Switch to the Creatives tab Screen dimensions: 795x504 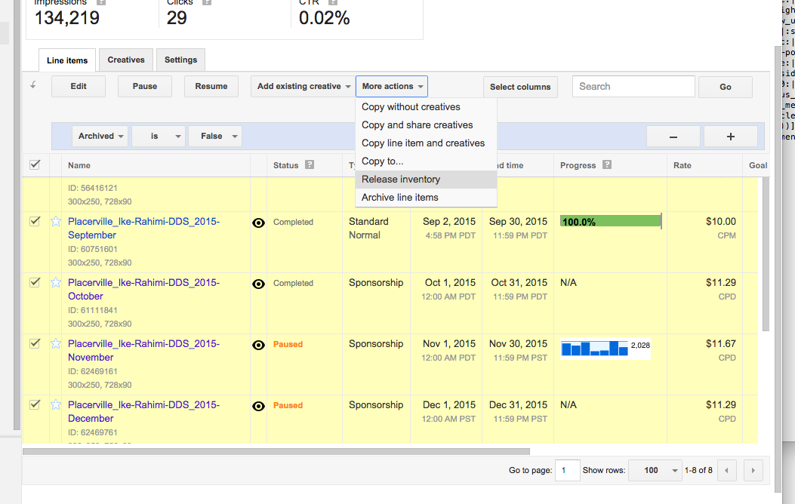point(126,60)
